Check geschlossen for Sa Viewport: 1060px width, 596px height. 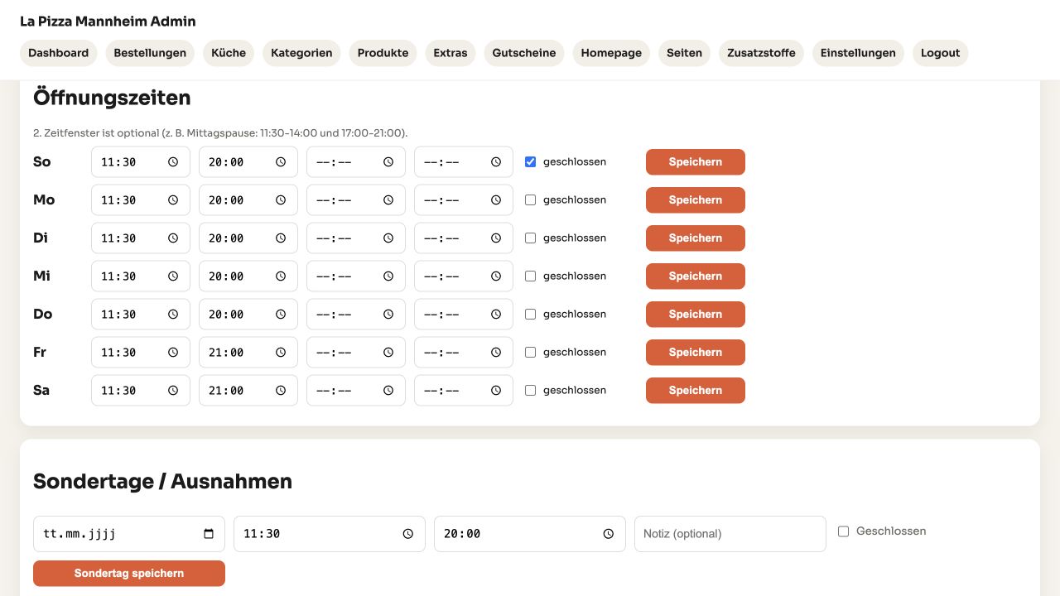(531, 391)
